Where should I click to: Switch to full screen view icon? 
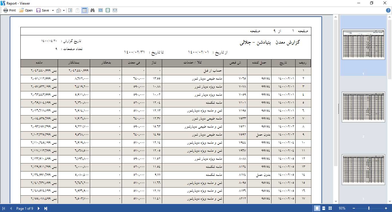tap(100, 10)
